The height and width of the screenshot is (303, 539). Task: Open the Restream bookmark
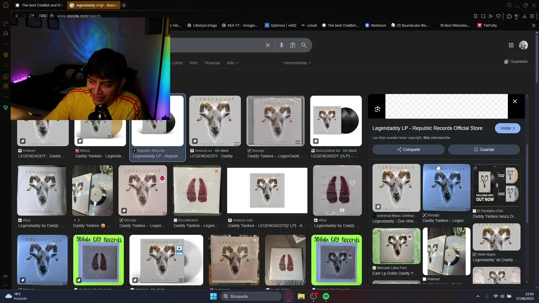[375, 25]
